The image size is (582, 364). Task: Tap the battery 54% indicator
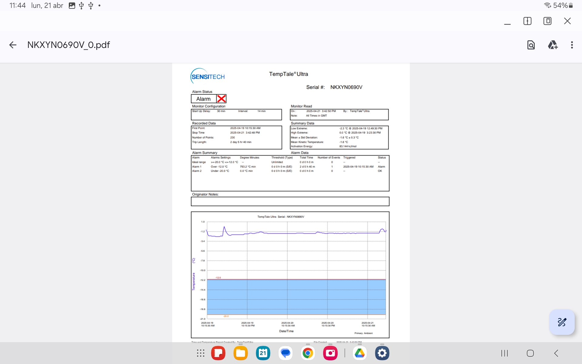563,5
